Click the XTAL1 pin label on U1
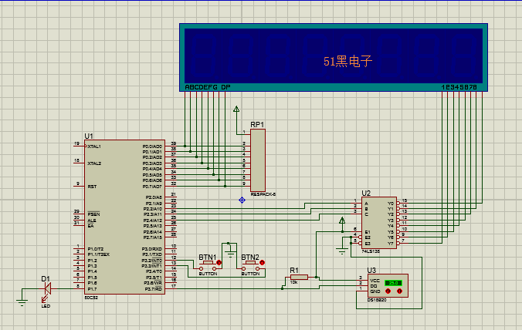The width and height of the screenshot is (522, 330). pyautogui.click(x=94, y=146)
